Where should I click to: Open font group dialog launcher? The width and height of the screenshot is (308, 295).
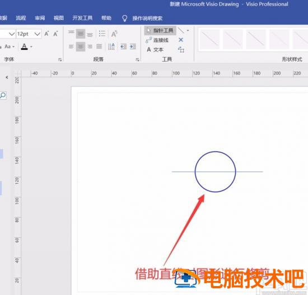point(60,60)
